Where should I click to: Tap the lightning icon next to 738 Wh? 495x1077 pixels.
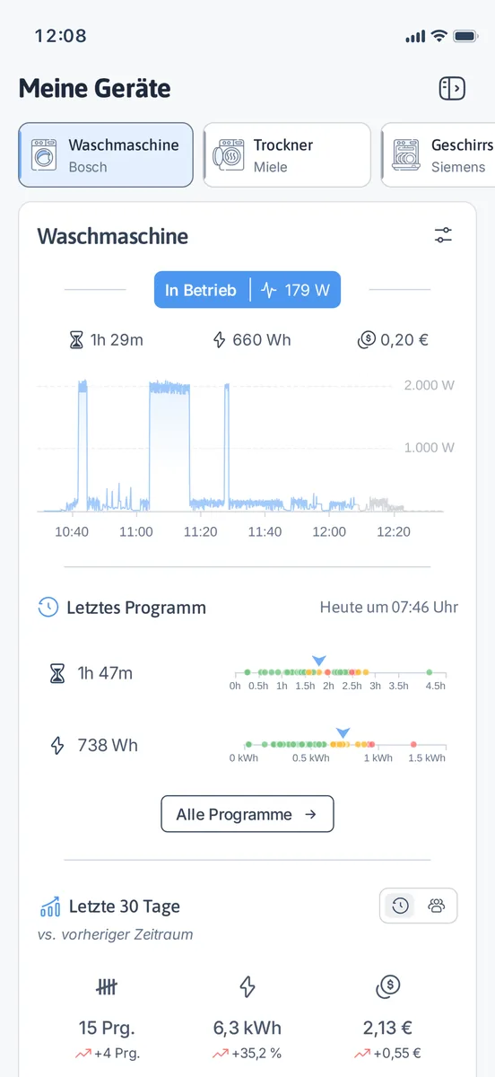tap(57, 745)
